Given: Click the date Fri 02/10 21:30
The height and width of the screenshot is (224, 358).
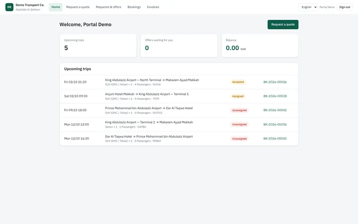Looking at the screenshot, I should (76, 82).
